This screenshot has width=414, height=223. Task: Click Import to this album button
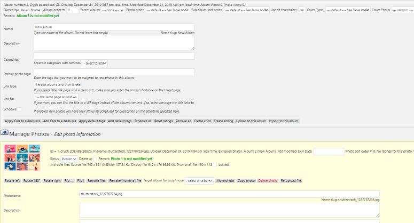pyautogui.click(x=284, y=121)
